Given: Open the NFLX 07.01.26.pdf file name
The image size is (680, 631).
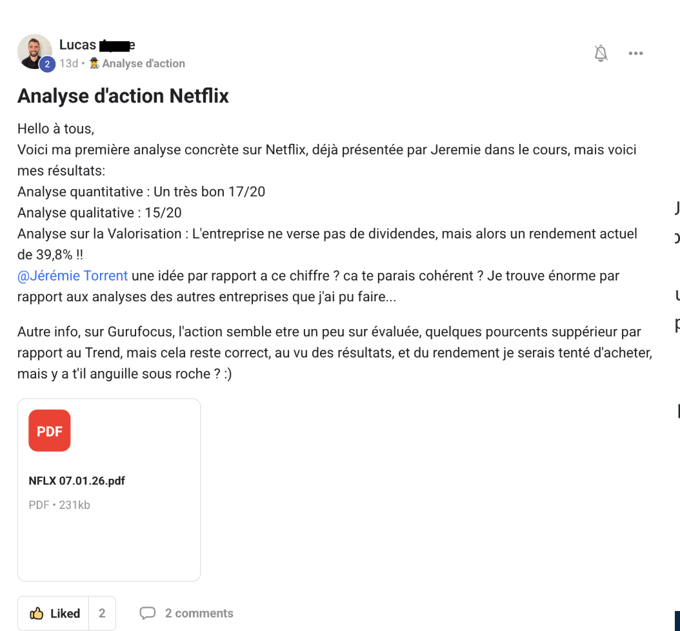Looking at the screenshot, I should point(77,481).
